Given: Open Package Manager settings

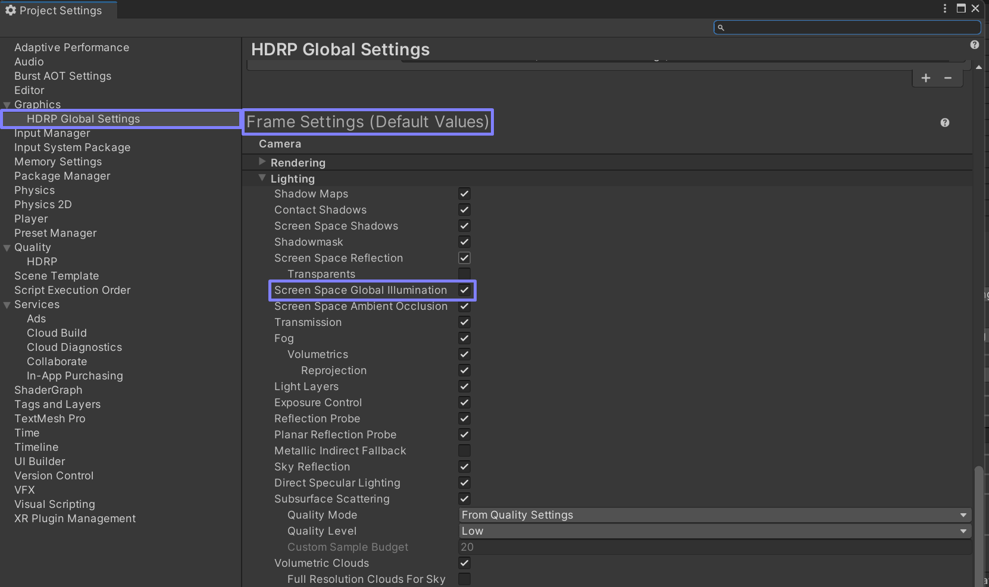Looking at the screenshot, I should (62, 176).
